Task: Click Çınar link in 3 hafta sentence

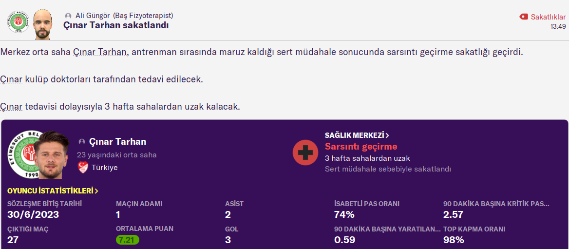Action: pos(11,106)
